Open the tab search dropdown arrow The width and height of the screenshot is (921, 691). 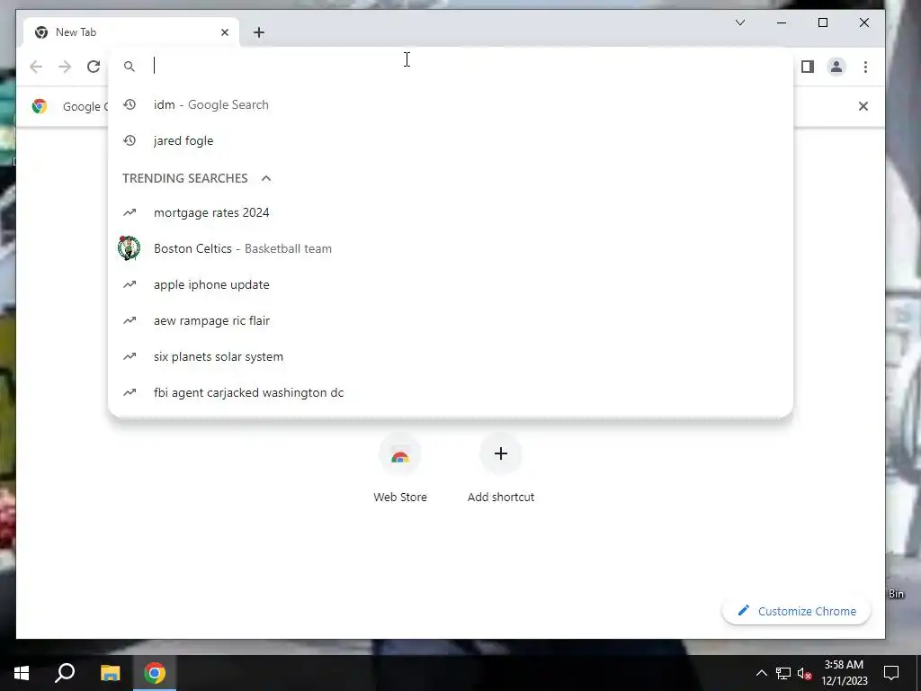click(x=740, y=22)
